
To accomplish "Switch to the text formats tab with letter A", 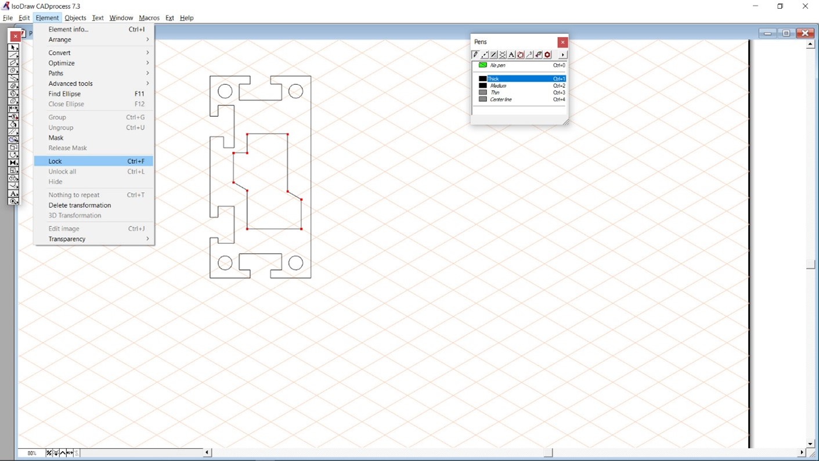I will [511, 55].
